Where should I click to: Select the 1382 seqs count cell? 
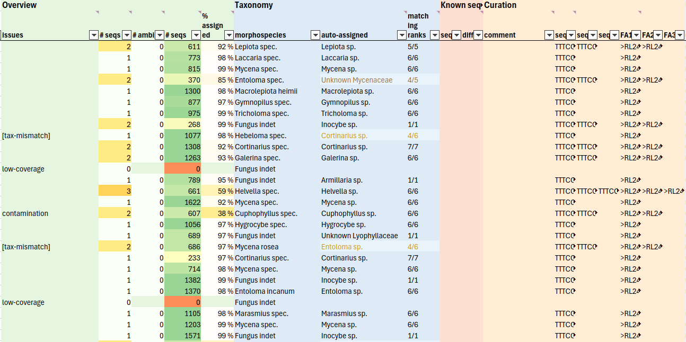(182, 280)
